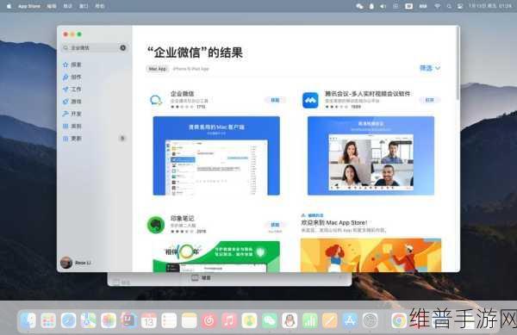Open Apple Music from the Dock

click(229, 320)
